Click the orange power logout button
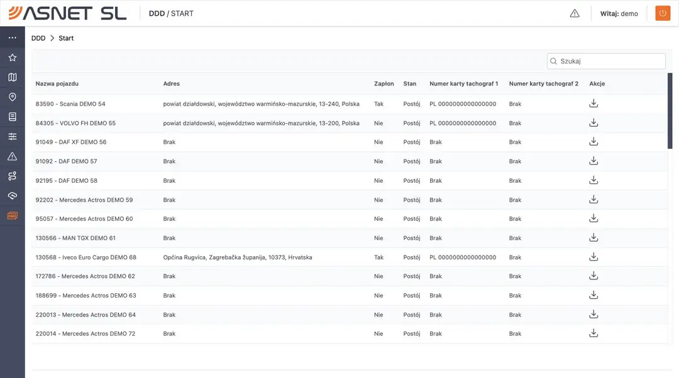 (x=663, y=13)
